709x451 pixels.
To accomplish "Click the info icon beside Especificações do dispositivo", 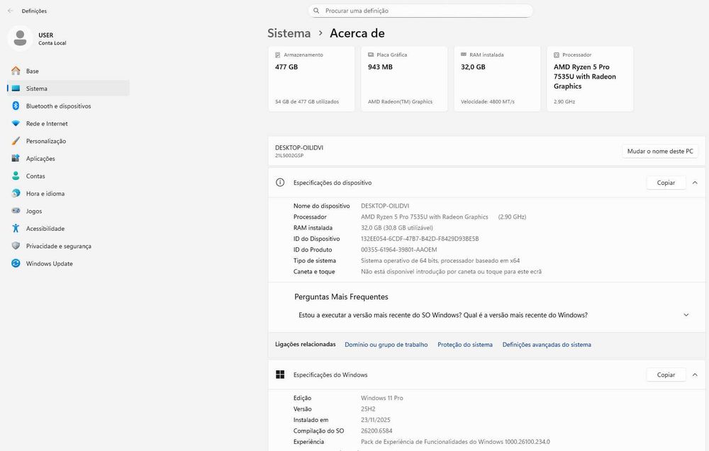I will click(x=280, y=183).
